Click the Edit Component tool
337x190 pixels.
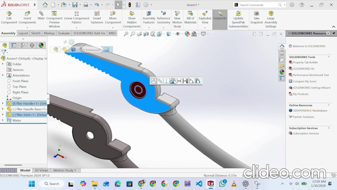click(x=9, y=18)
